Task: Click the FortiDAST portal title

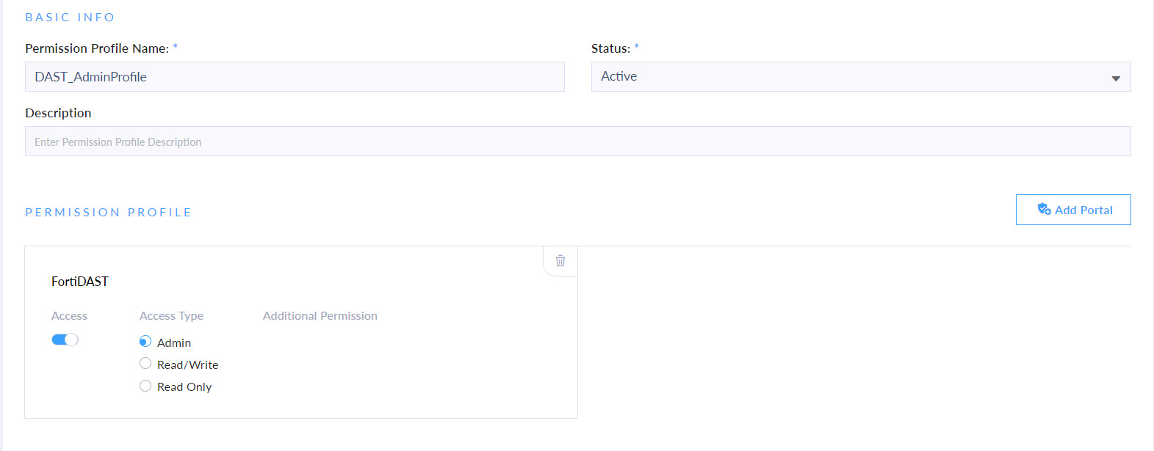Action: [x=80, y=282]
